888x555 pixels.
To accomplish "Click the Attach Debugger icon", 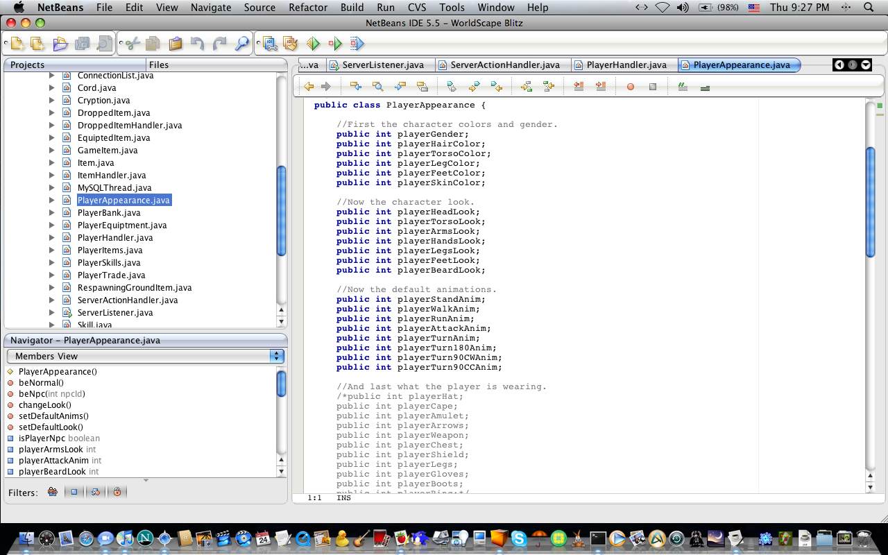I will (x=357, y=44).
